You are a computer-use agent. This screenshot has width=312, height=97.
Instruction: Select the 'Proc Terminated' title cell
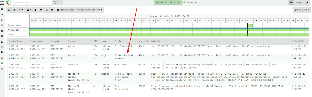pos(121,88)
